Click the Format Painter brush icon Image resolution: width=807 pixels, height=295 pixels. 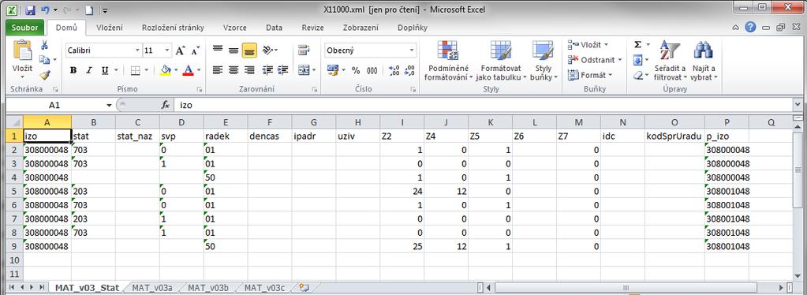tap(45, 75)
